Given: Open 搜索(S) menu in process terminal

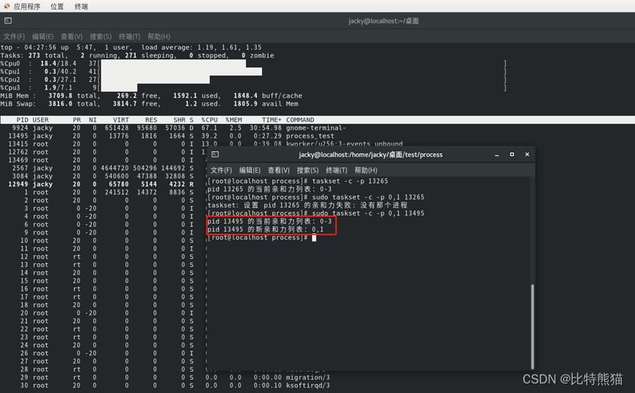Looking at the screenshot, I should click(308, 170).
